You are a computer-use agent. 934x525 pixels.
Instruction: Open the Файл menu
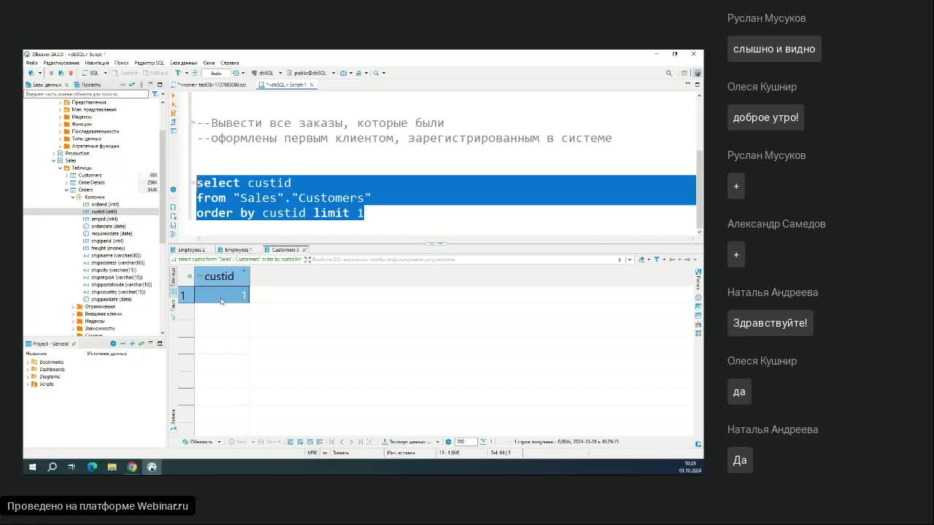[31, 63]
